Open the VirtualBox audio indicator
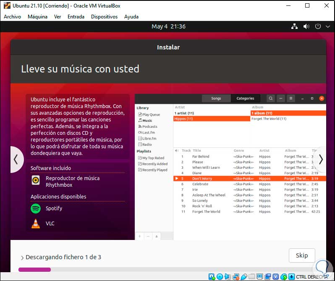 point(228,277)
